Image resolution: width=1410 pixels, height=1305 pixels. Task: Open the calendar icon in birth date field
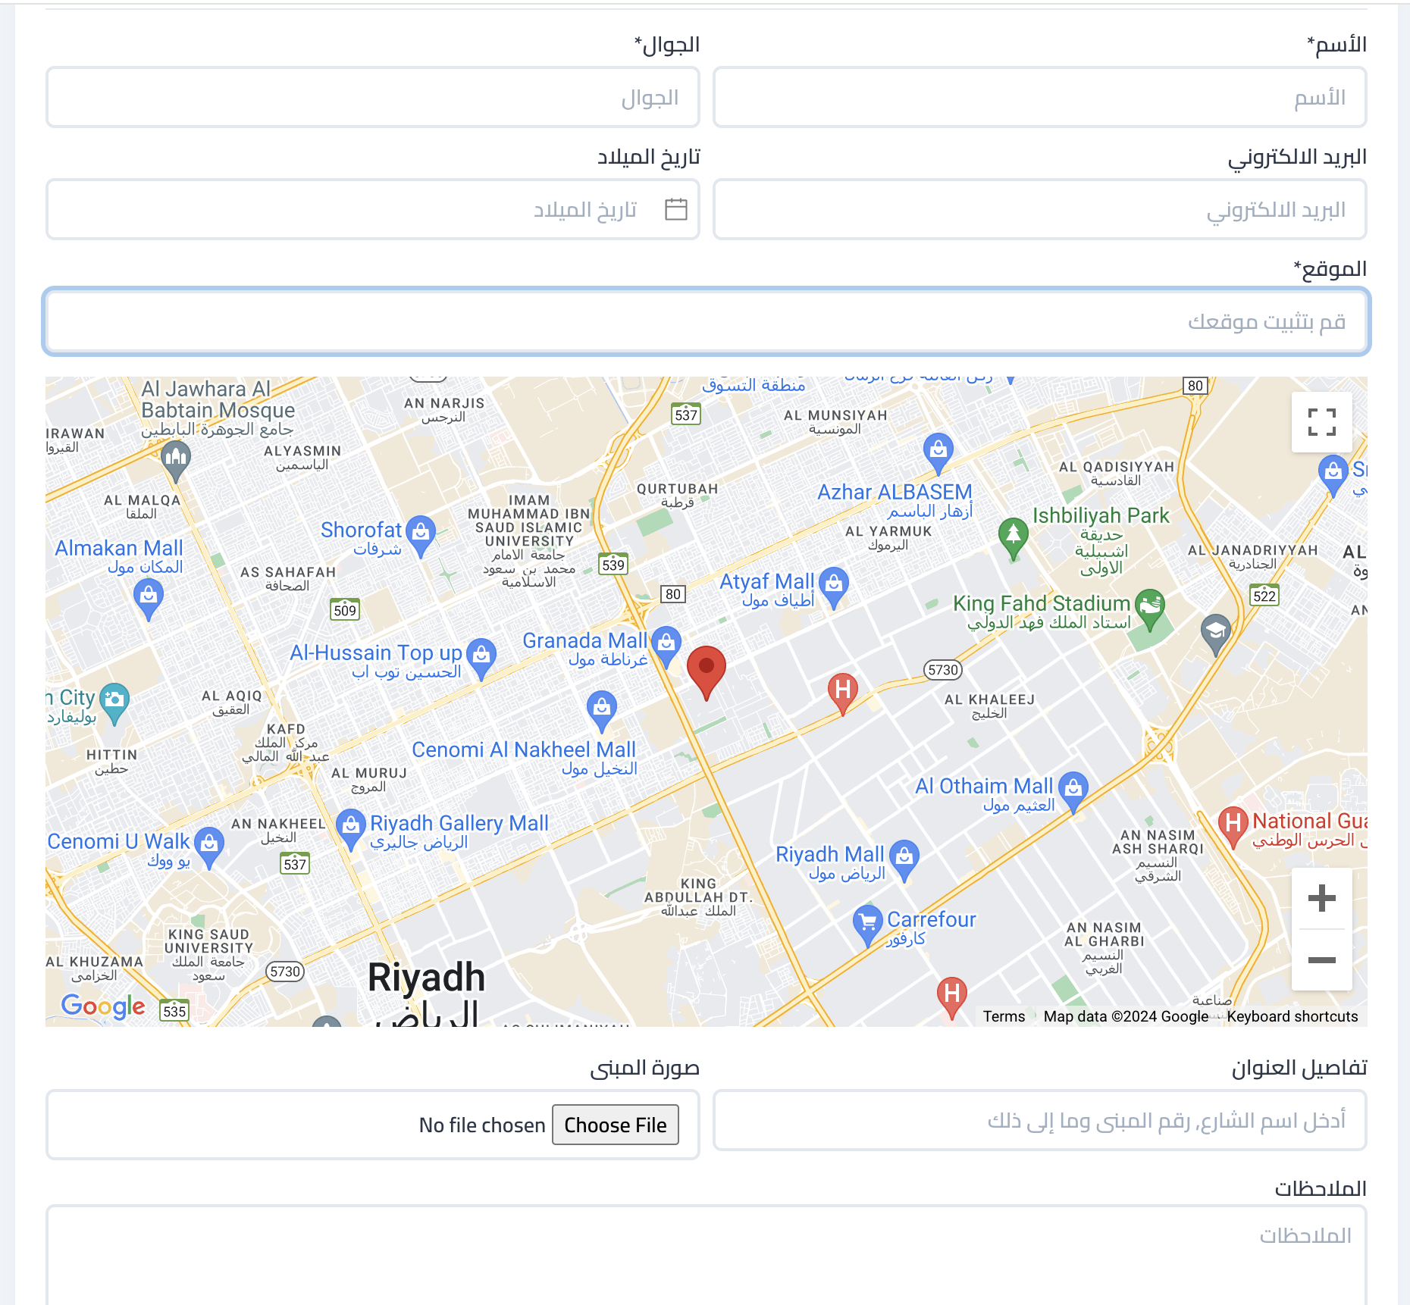675,209
